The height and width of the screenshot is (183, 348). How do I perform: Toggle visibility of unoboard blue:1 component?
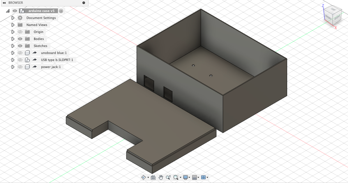[x=20, y=53]
